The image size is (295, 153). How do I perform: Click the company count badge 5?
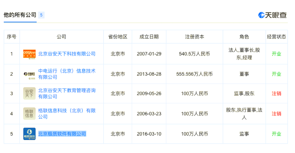coord(41,15)
